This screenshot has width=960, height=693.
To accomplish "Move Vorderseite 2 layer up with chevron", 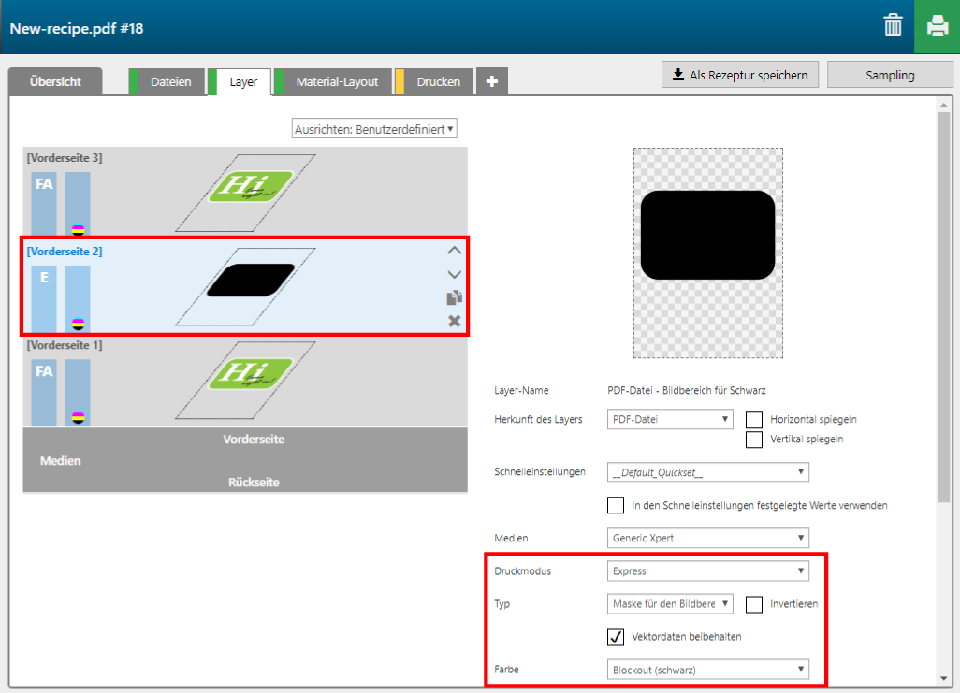I will pyautogui.click(x=454, y=251).
